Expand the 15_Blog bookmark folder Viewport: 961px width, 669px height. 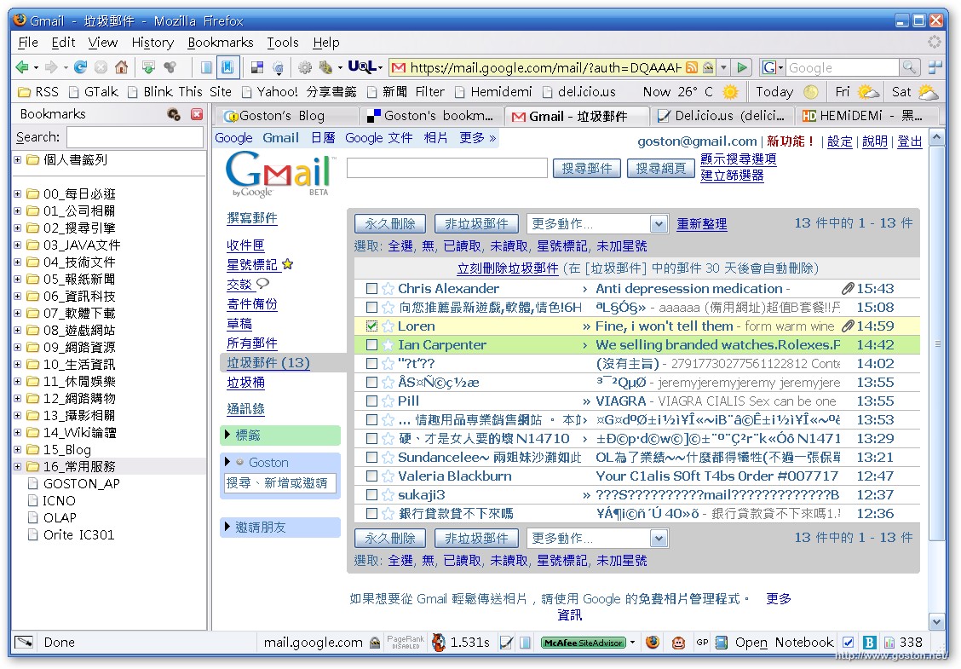point(18,450)
